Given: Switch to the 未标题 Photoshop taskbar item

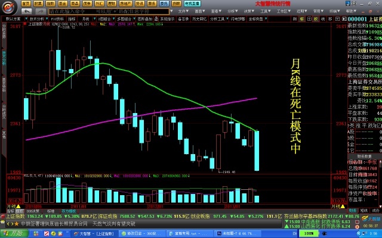Looking at the screenshot, I should [x=238, y=234].
